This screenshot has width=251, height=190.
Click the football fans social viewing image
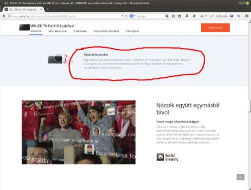click(79, 132)
